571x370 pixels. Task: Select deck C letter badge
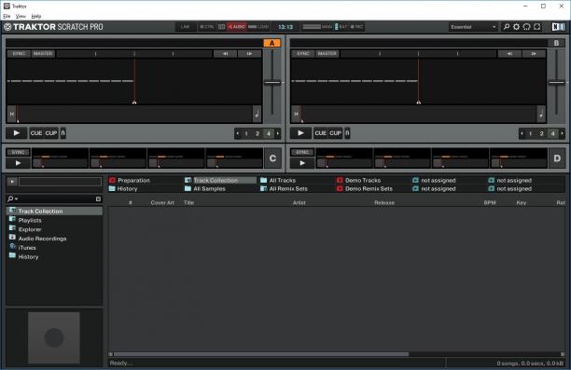(272, 158)
